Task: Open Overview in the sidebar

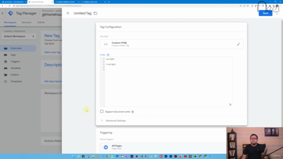Action: point(18,48)
